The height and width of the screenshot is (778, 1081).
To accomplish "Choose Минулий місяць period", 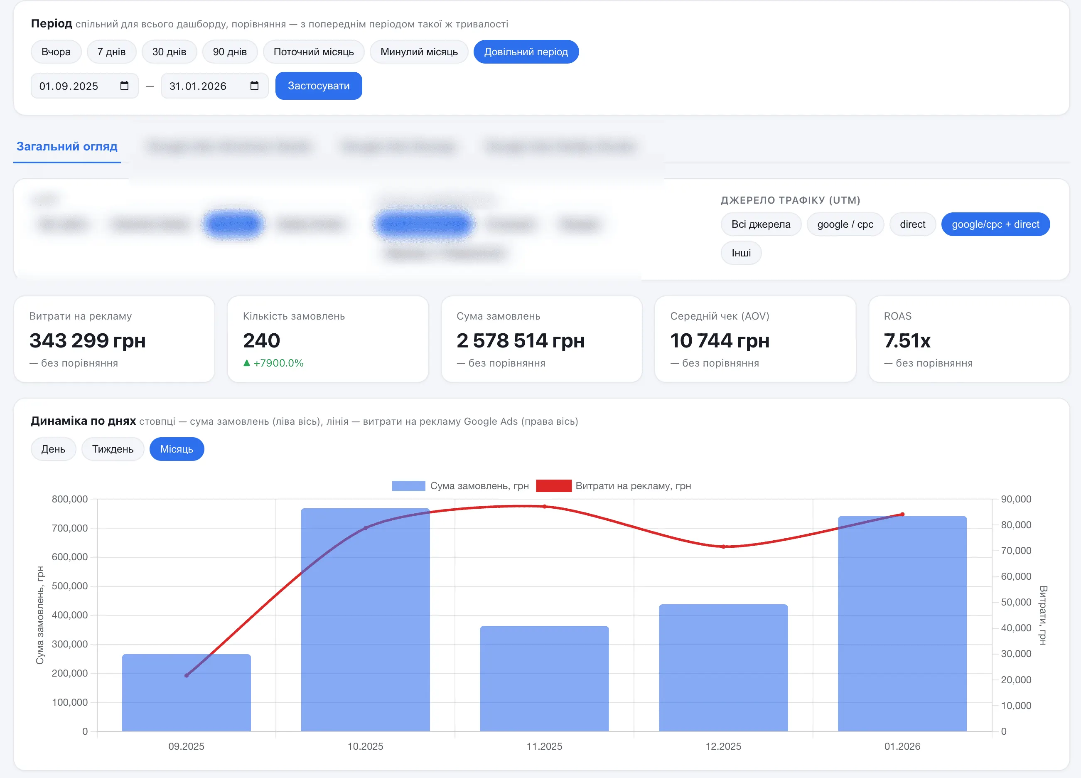I will (x=419, y=52).
